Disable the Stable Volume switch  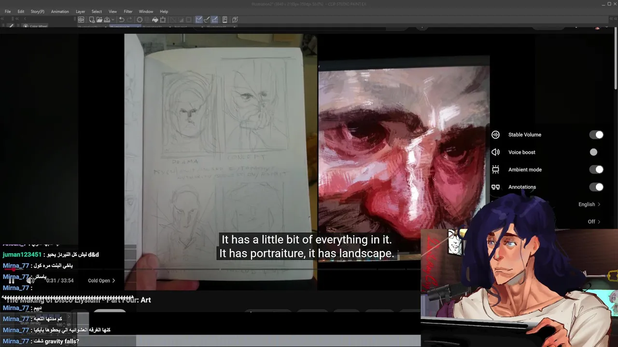(x=596, y=135)
